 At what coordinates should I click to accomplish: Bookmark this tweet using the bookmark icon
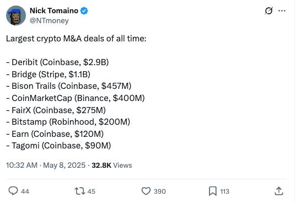pyautogui.click(x=213, y=191)
